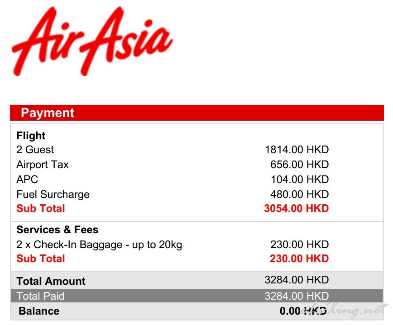Click the 0.00 HKD balance value
Screen dimensions: 393x325
303,311
